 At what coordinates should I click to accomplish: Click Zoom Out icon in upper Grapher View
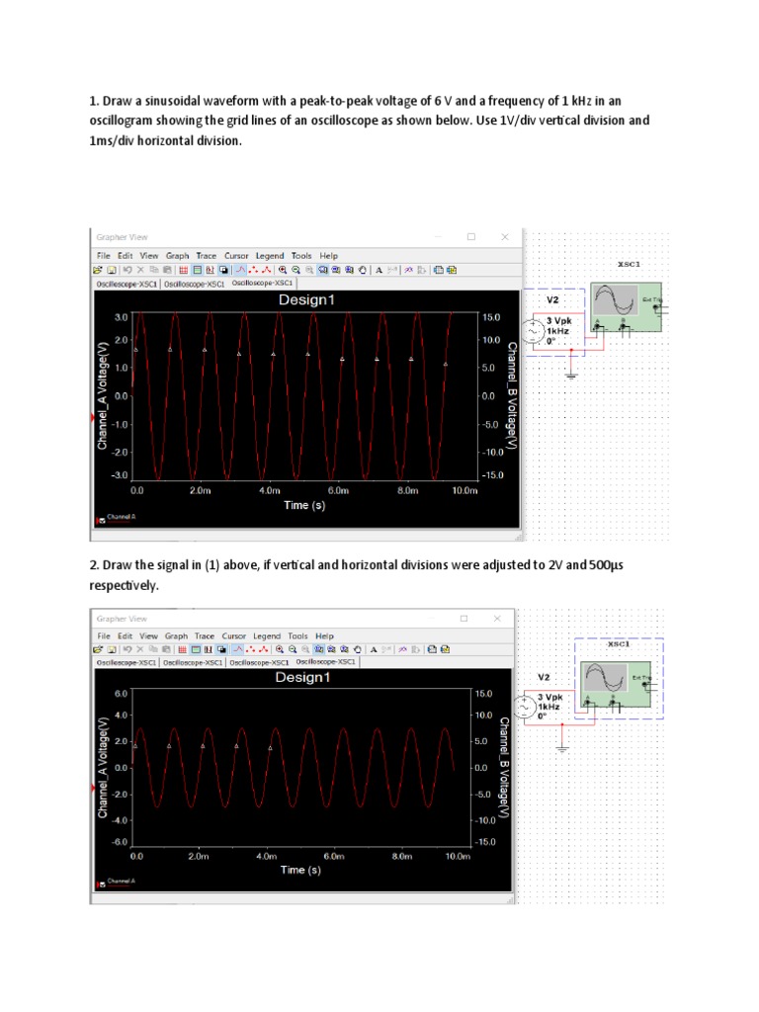click(295, 270)
